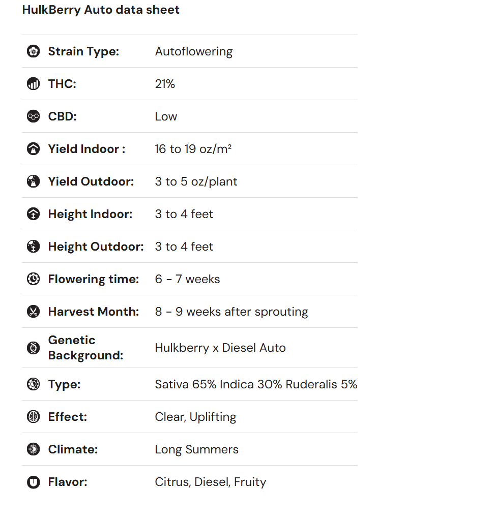The width and height of the screenshot is (494, 520).
Task: Click the HulkBerry Auto data sheet heading
Action: (x=101, y=10)
